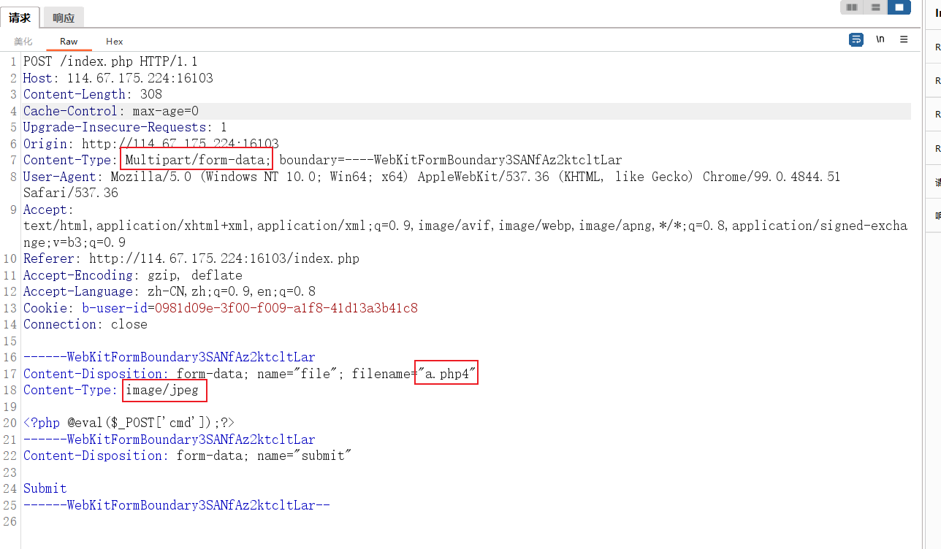Click the image/jpeg content type value
The image size is (941, 549).
click(x=162, y=390)
